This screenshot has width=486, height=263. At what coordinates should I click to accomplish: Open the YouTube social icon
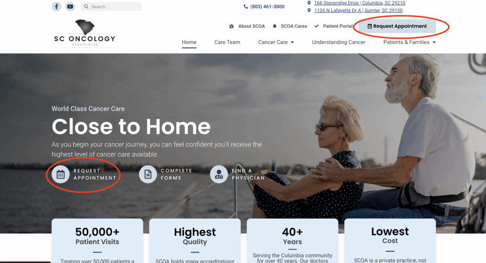(x=70, y=7)
